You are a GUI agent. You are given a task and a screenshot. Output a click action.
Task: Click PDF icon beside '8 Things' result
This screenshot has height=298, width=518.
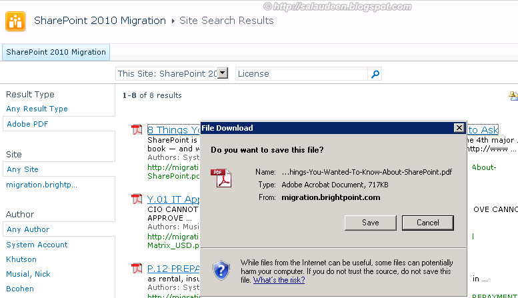click(x=137, y=129)
